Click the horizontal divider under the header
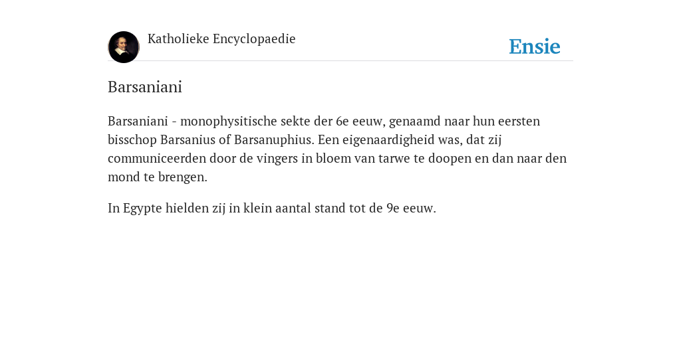The width and height of the screenshot is (681, 340). 340,60
